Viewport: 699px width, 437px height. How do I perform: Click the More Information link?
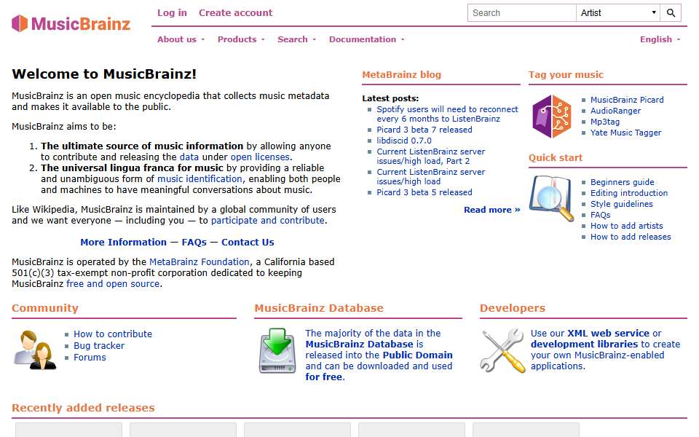point(124,242)
